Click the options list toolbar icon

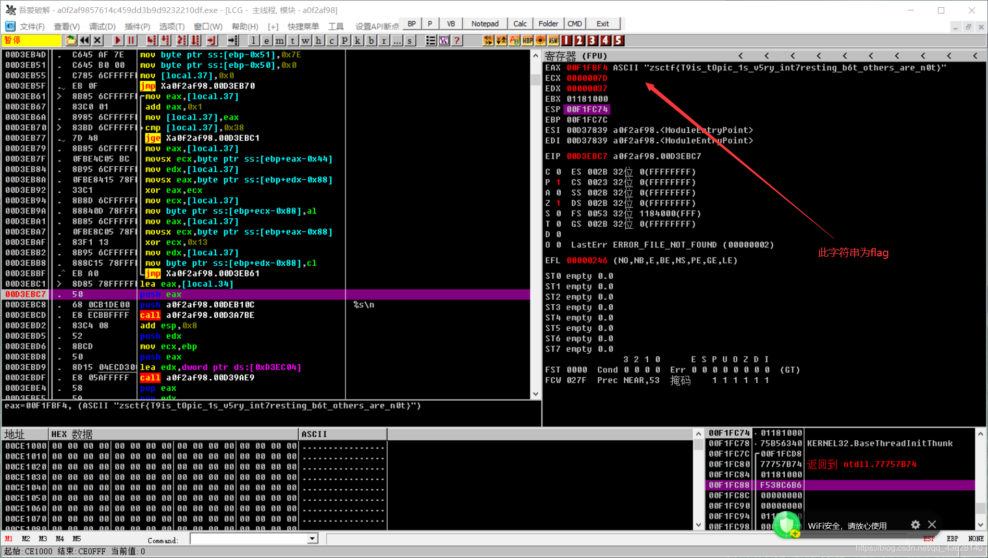pos(430,40)
